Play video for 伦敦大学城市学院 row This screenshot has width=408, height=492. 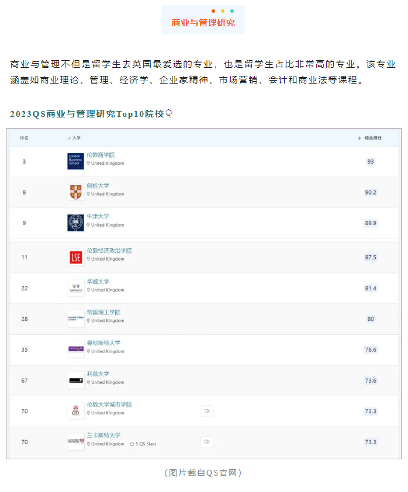coord(207,411)
